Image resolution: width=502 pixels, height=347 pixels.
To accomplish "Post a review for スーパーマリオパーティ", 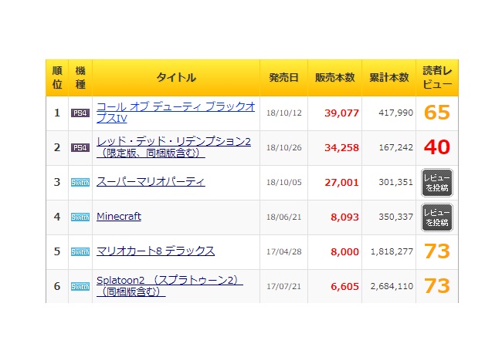I will [x=437, y=183].
